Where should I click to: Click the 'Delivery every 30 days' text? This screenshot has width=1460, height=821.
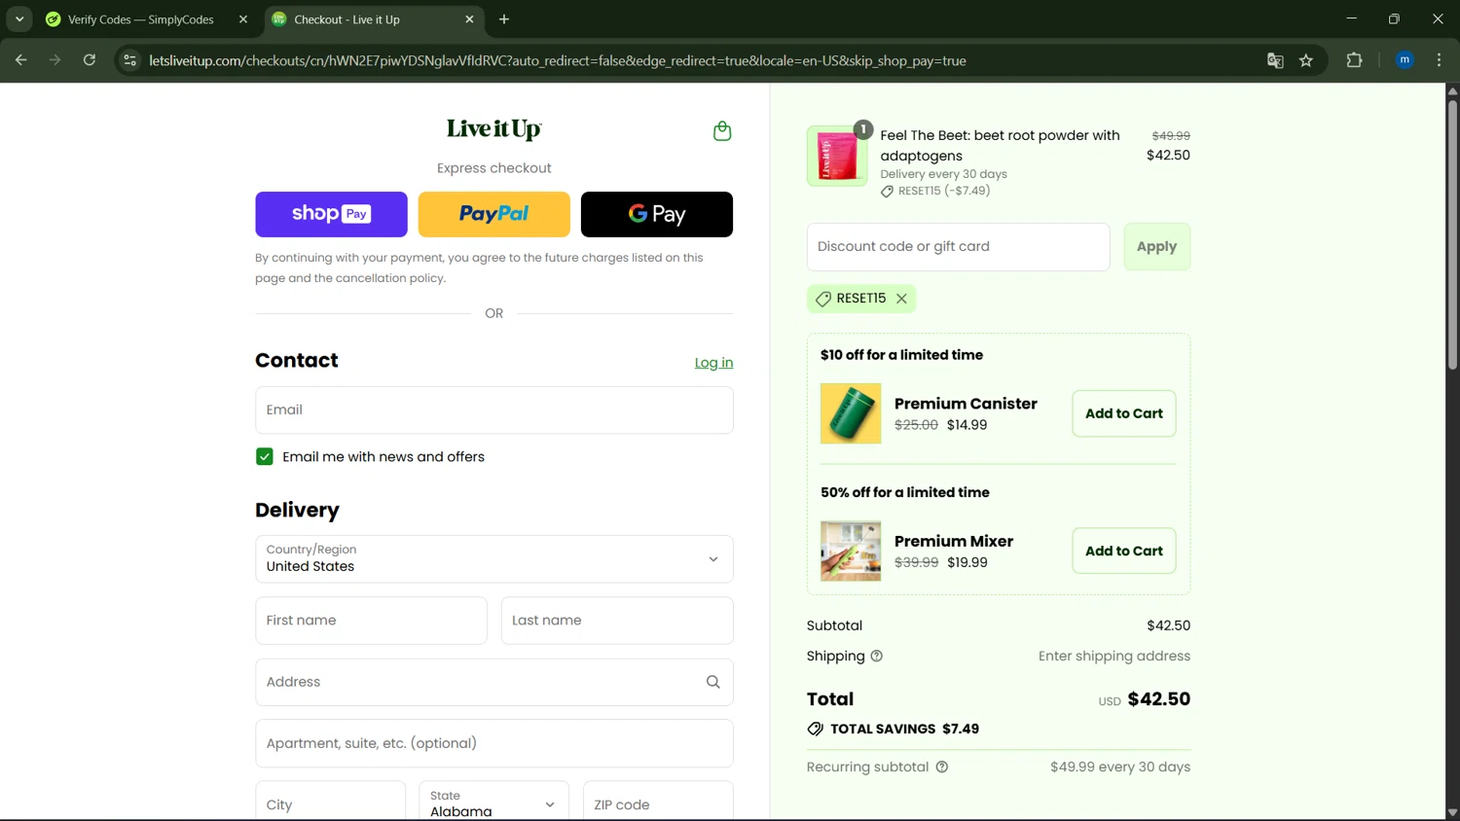point(944,174)
